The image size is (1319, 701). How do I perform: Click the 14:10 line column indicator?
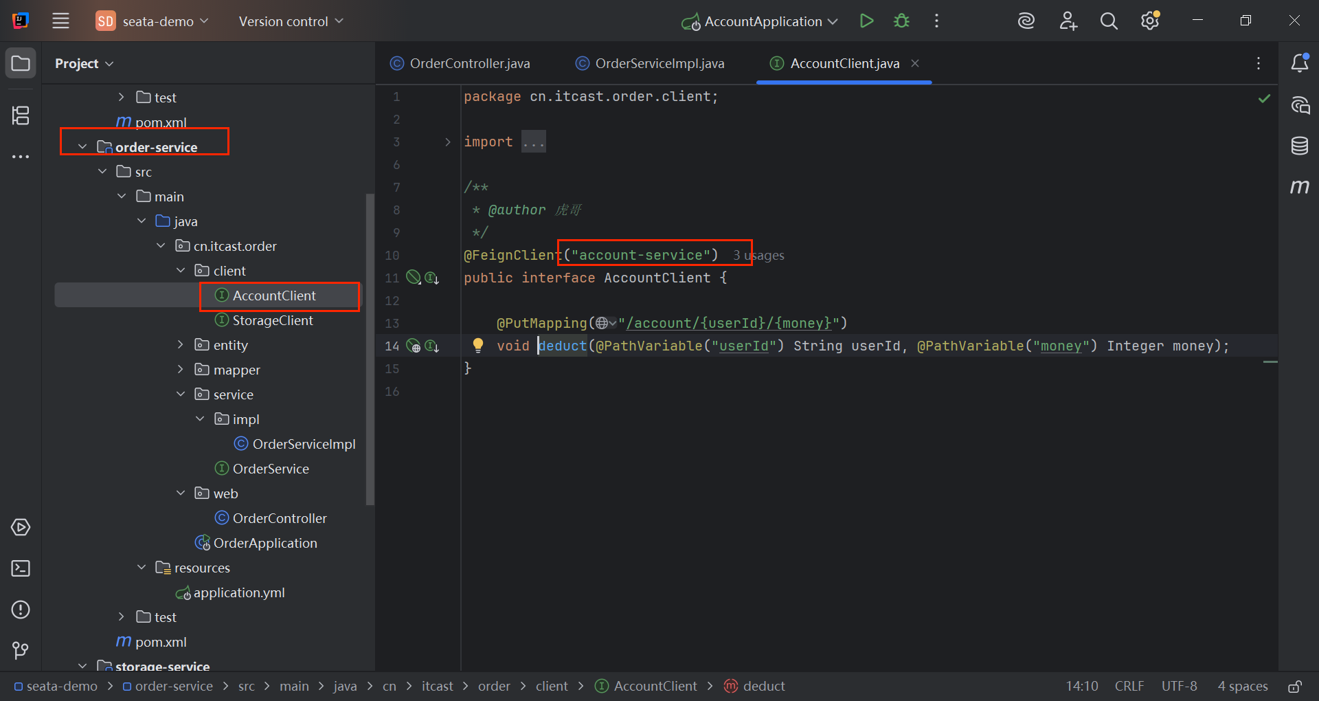(x=1082, y=686)
